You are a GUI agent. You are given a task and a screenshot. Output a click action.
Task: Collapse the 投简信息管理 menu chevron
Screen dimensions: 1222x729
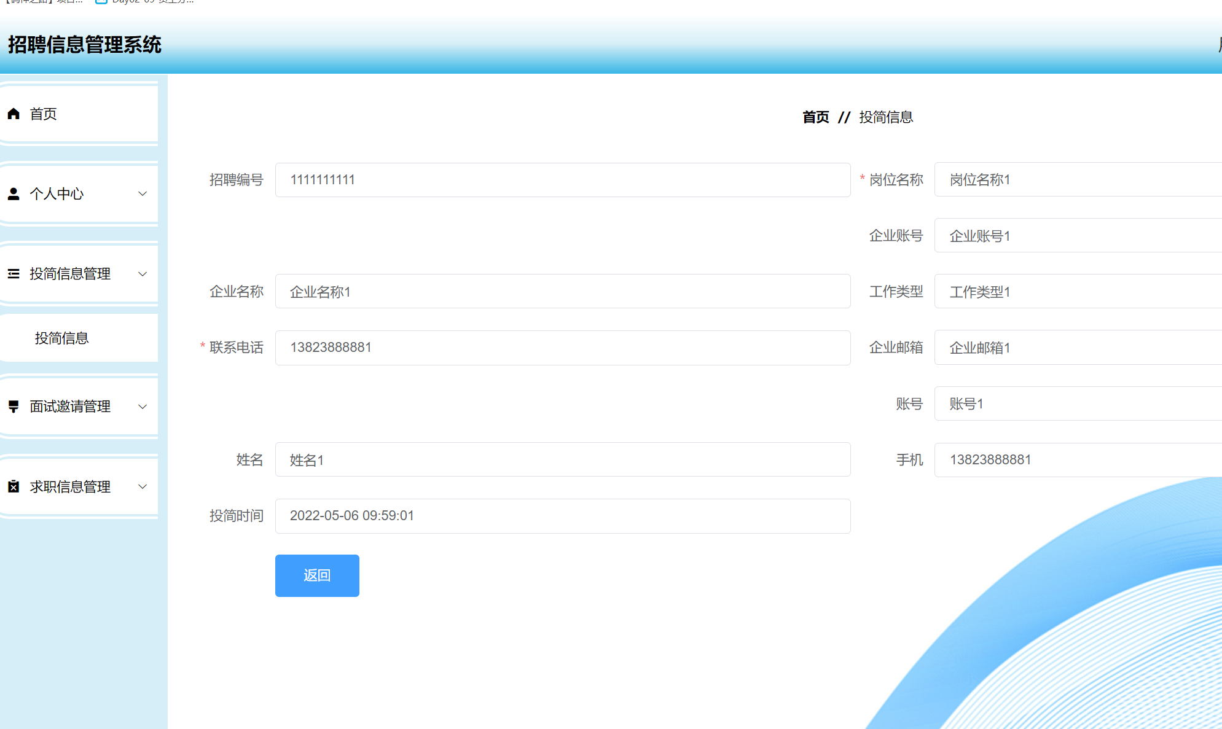pos(143,273)
